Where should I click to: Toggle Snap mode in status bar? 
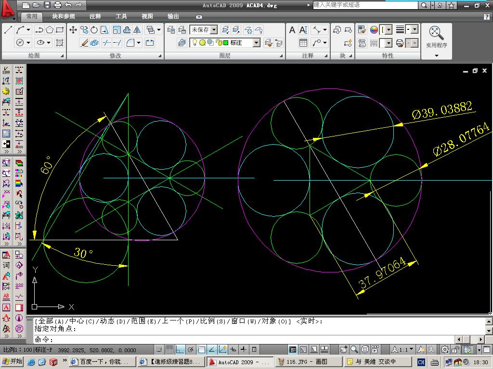coord(159,349)
